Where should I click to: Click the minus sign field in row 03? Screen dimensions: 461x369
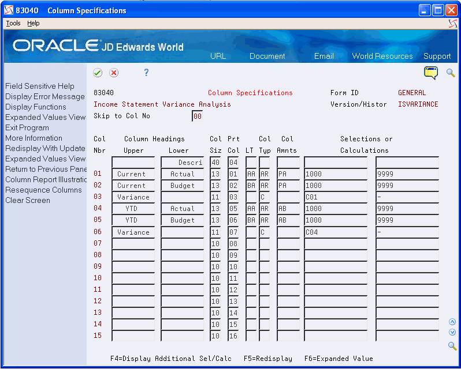(407, 197)
